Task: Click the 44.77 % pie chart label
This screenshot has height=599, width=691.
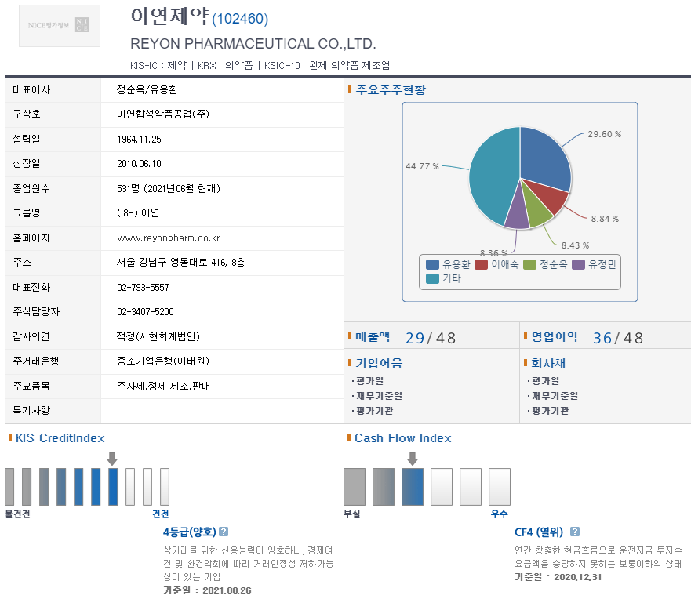Action: 422,166
